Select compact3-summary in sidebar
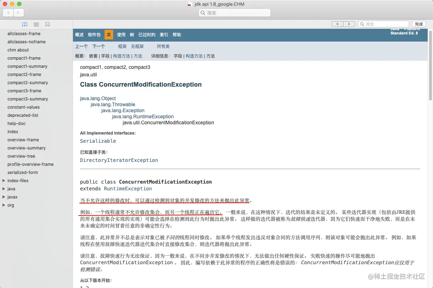This screenshot has height=288, width=433. (28, 99)
